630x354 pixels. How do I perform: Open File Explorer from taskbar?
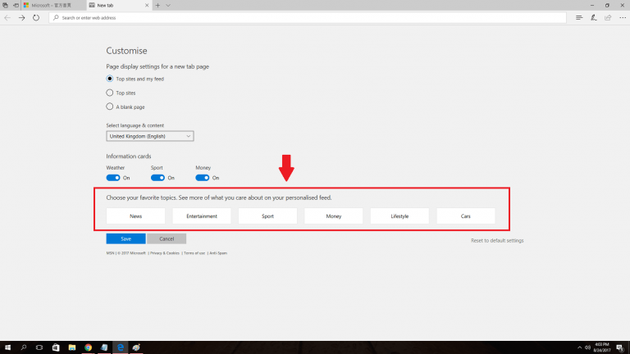coord(72,347)
